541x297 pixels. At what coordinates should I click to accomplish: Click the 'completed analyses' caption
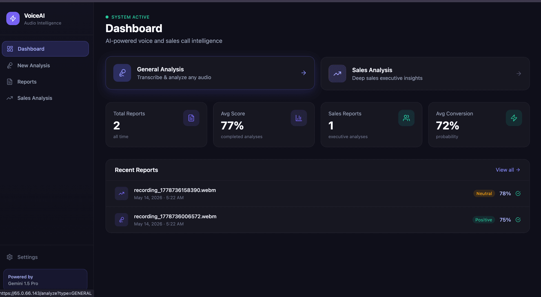pyautogui.click(x=241, y=137)
